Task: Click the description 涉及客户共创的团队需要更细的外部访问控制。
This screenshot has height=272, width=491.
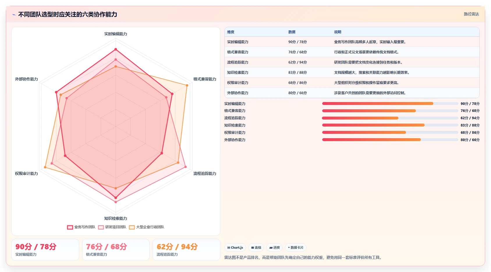Action: coord(370,93)
